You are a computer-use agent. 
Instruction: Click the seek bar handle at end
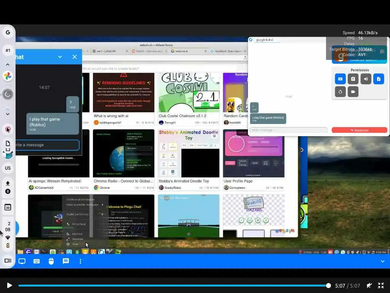click(x=328, y=285)
